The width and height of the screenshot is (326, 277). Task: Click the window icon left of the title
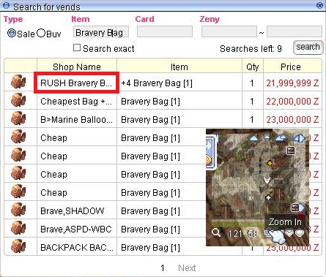pos(7,5)
